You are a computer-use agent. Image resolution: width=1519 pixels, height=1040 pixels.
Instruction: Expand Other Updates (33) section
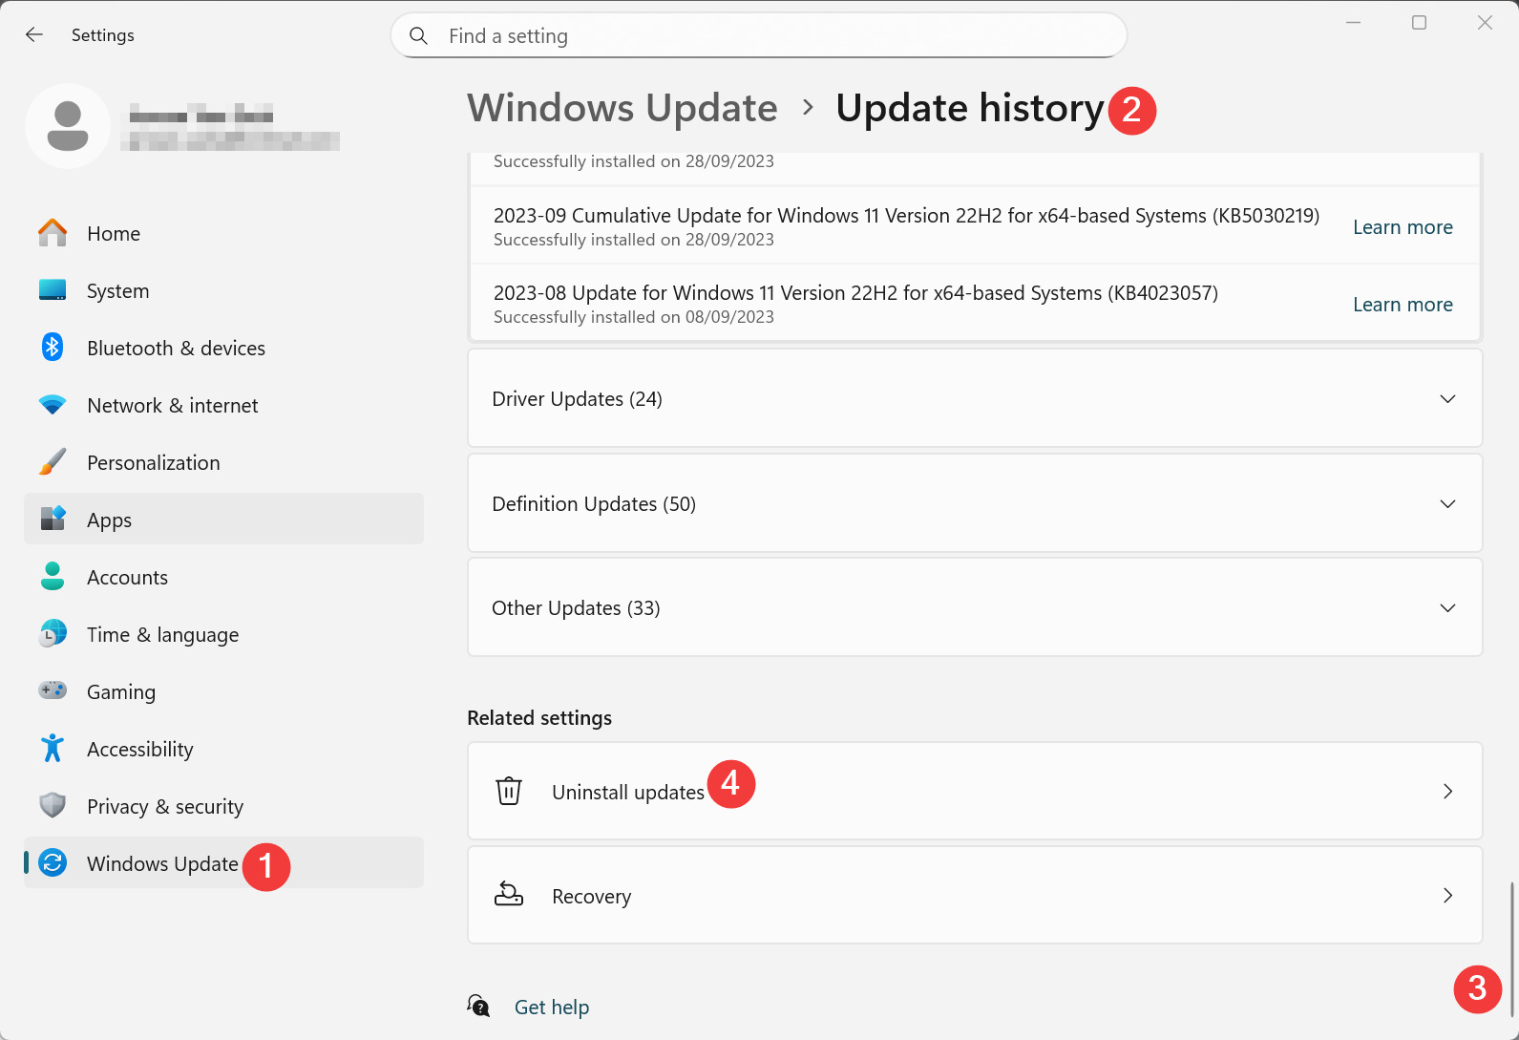[974, 608]
